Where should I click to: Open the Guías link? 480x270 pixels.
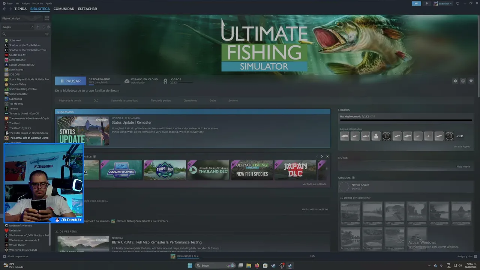213,100
